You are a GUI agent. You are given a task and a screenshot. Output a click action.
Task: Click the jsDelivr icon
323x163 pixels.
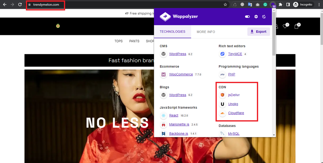[222, 95]
